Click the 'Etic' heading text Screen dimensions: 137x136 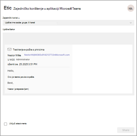coord(8,8)
